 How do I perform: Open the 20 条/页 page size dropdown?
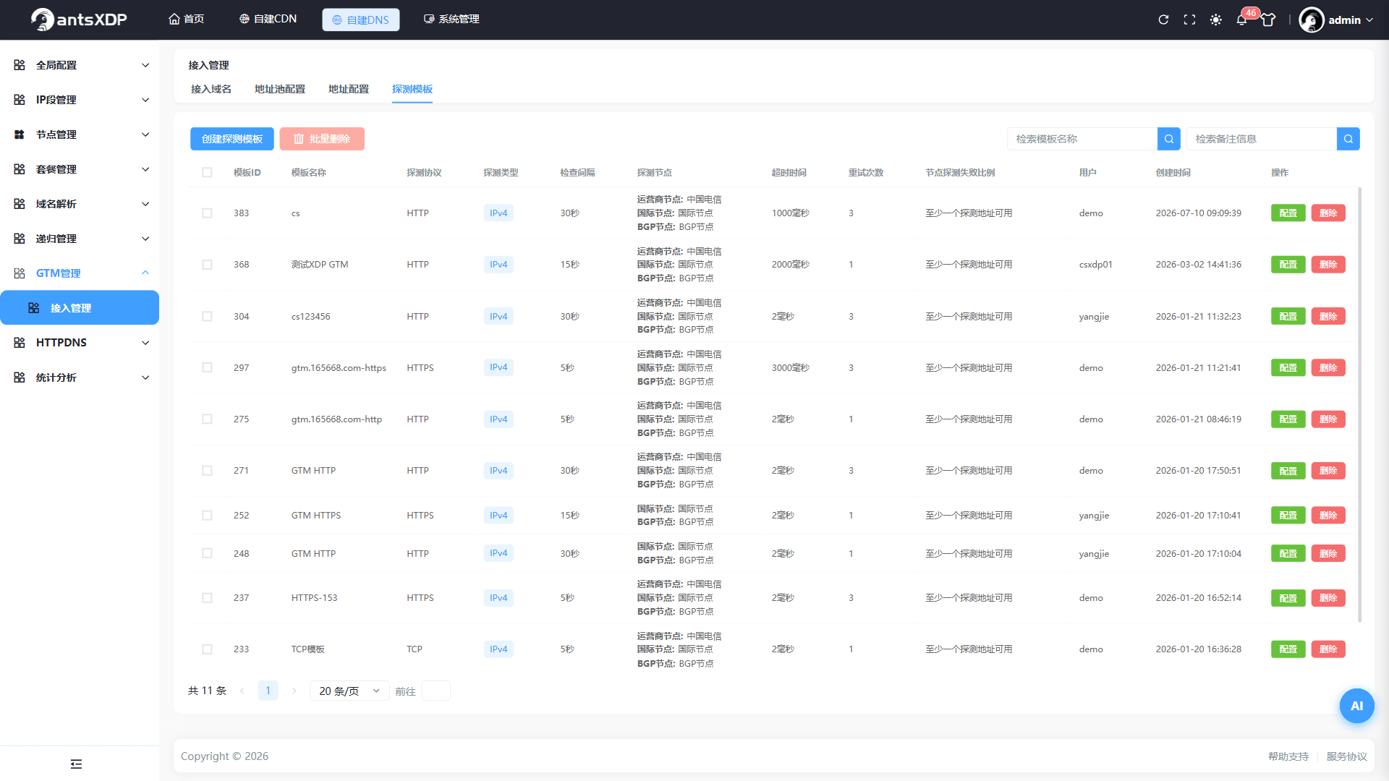349,691
